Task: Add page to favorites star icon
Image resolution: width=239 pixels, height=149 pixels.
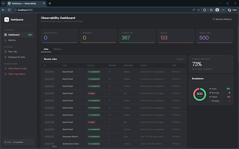Action: [x=199, y=10]
